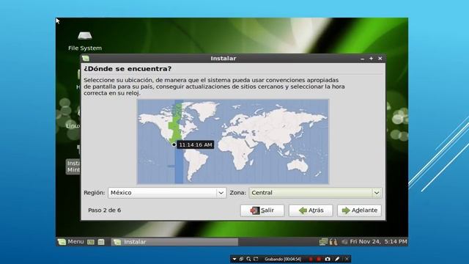Screen dimensions: 469x264
Task: Open the File System desktop icon
Action: (x=85, y=41)
